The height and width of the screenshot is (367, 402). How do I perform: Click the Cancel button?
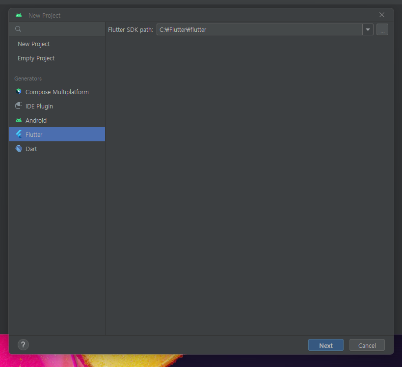point(367,345)
